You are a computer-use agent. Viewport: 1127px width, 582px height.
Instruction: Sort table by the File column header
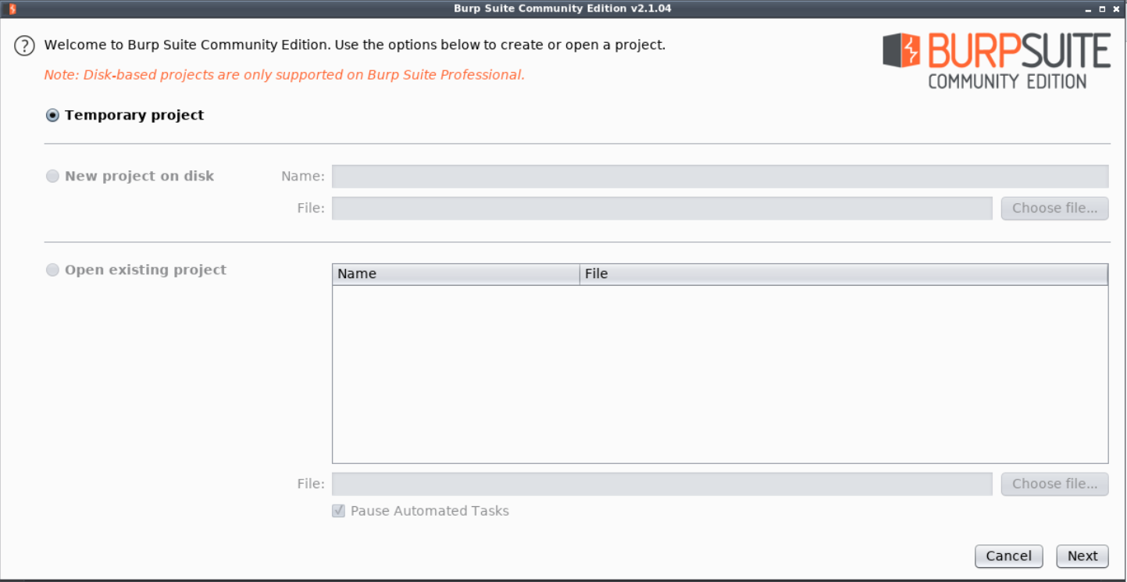tap(843, 274)
